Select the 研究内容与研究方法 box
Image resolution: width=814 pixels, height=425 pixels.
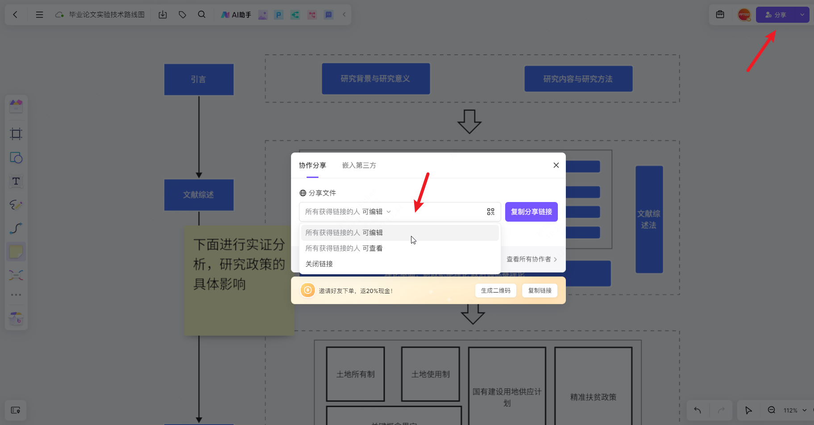(x=578, y=79)
